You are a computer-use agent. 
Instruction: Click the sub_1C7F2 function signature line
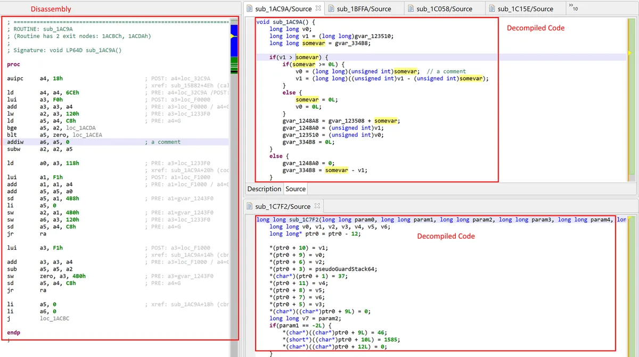(x=441, y=220)
